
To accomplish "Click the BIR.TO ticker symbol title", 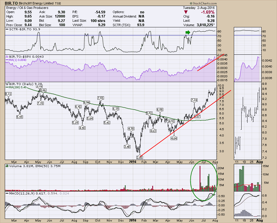I will pos(11,3).
